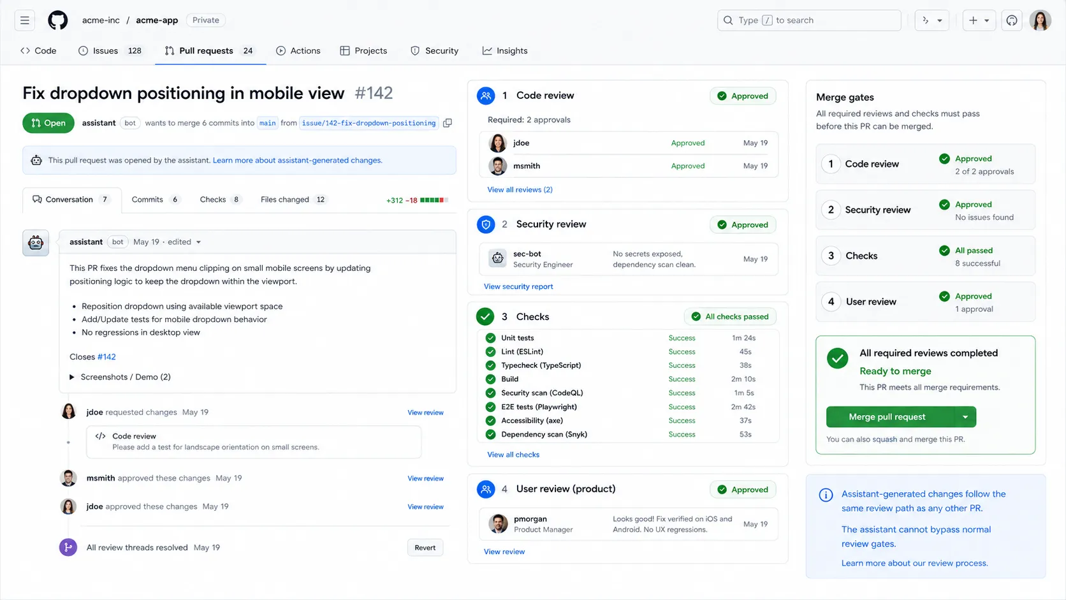This screenshot has width=1066, height=600.
Task: Open the Actions tab
Action: (298, 50)
